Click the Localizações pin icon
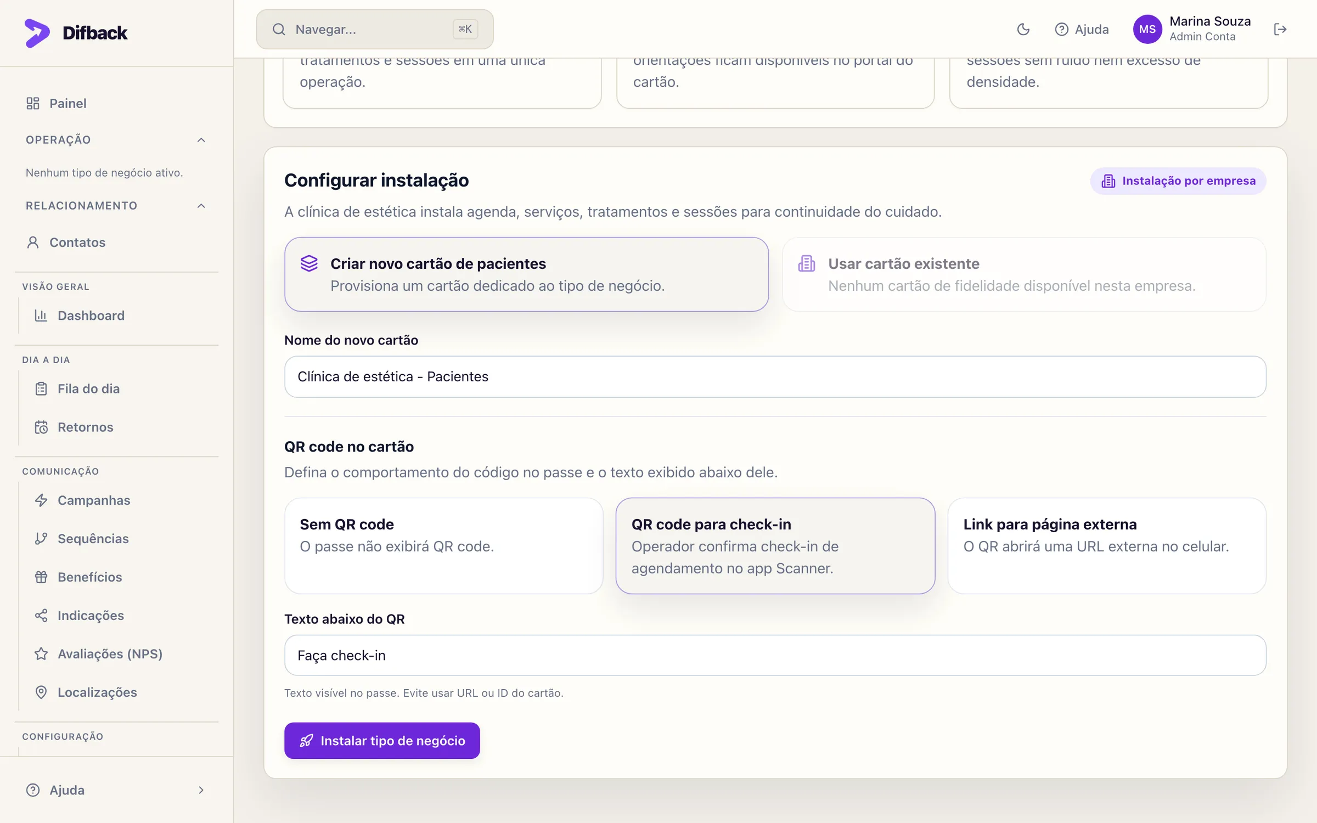Screen dimensions: 1317x823 pos(41,692)
